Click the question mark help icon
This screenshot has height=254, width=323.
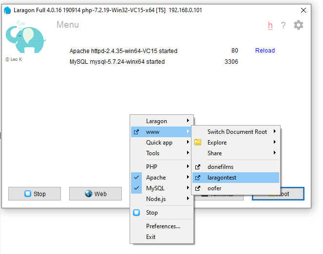click(283, 25)
